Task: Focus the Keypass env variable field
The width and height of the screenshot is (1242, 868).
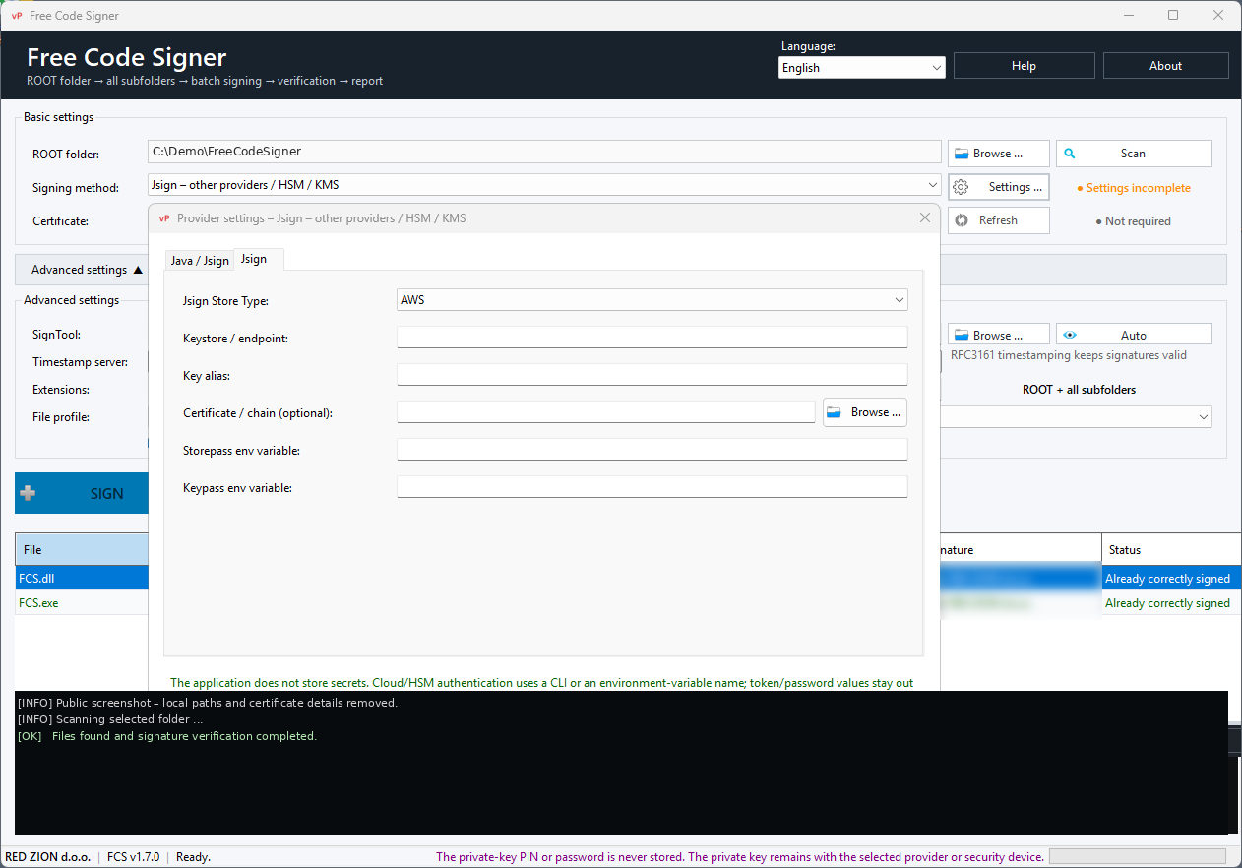Action: [652, 487]
